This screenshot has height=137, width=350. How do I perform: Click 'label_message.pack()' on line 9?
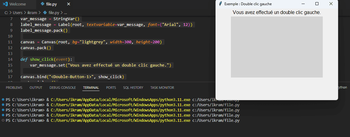point(44,30)
